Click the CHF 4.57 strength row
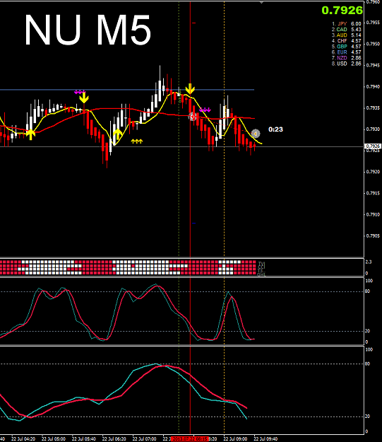Image resolution: width=382 pixels, height=442 pixels. tap(346, 41)
